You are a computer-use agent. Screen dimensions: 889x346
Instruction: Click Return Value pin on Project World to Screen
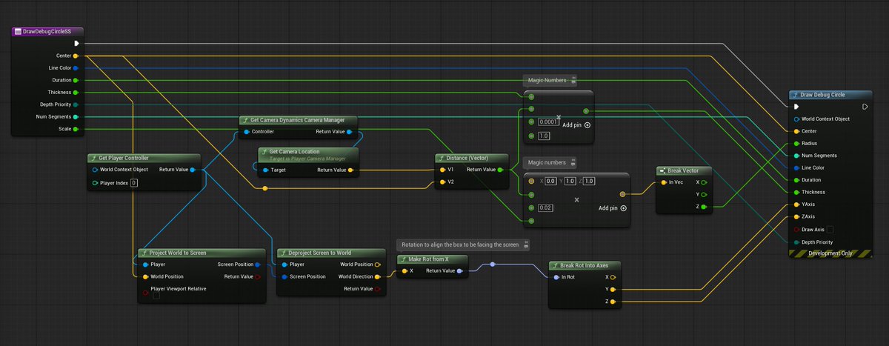257,276
